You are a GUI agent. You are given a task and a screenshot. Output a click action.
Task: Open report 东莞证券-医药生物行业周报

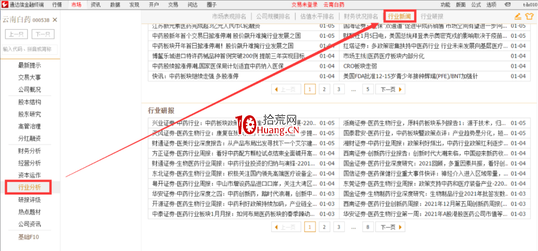tap(425, 183)
